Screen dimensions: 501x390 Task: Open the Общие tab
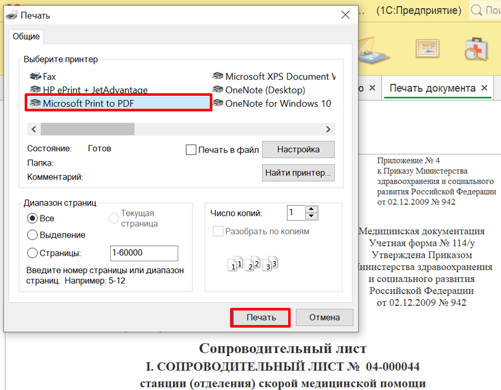[x=26, y=36]
